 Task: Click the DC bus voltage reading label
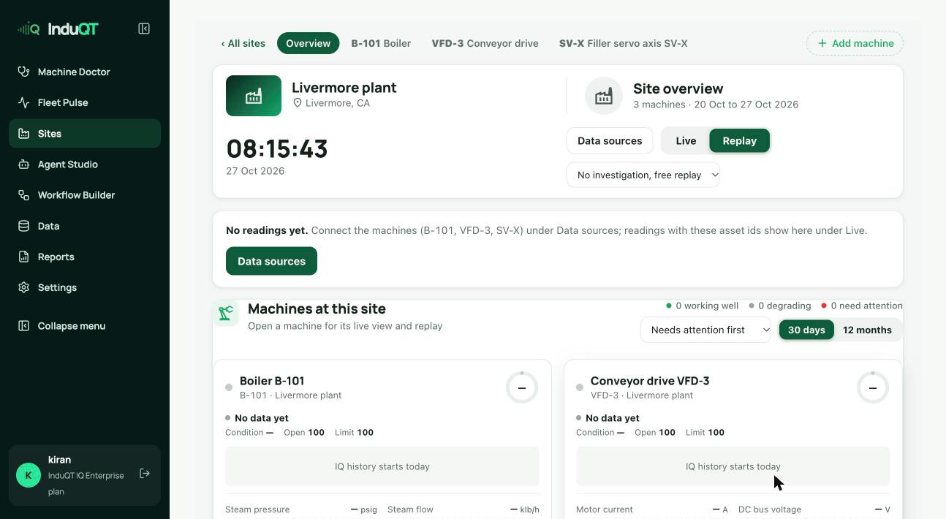point(770,509)
